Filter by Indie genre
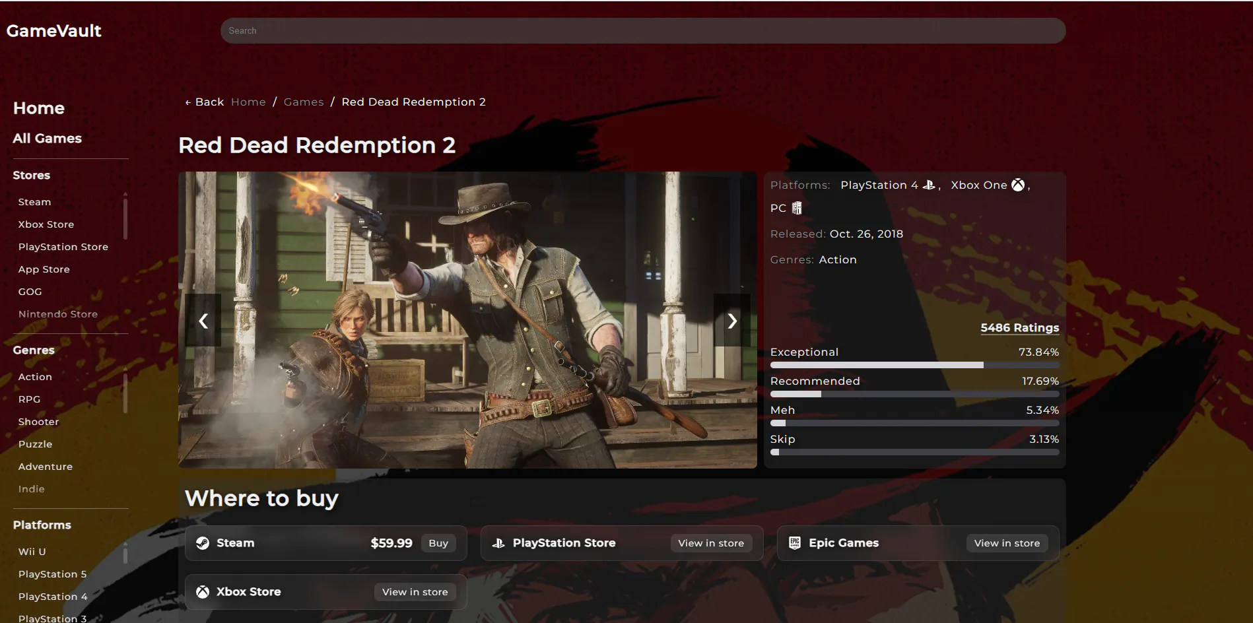This screenshot has width=1253, height=623. [32, 489]
